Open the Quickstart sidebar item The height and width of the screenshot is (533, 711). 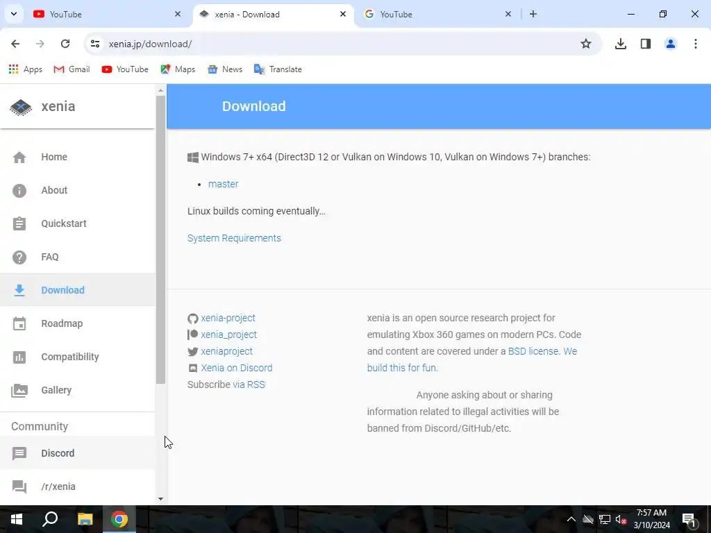click(78, 223)
